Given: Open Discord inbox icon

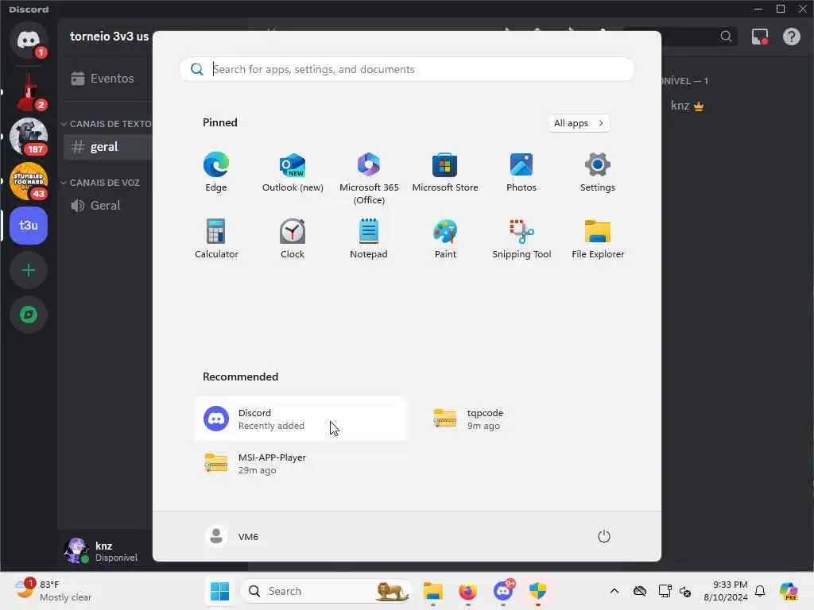Looking at the screenshot, I should (x=759, y=37).
